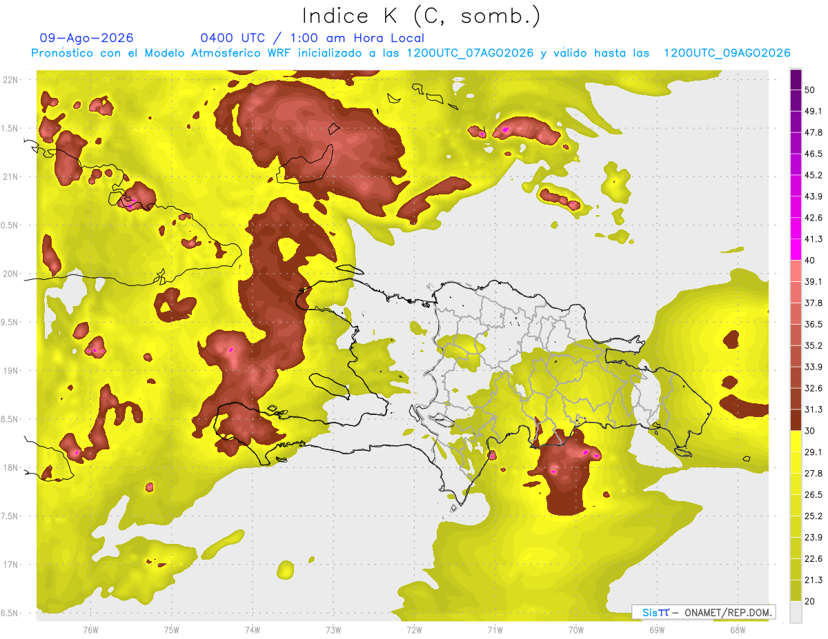Image resolution: width=828 pixels, height=639 pixels.
Task: Click the colorbar value '35.2'
Action: 814,345
